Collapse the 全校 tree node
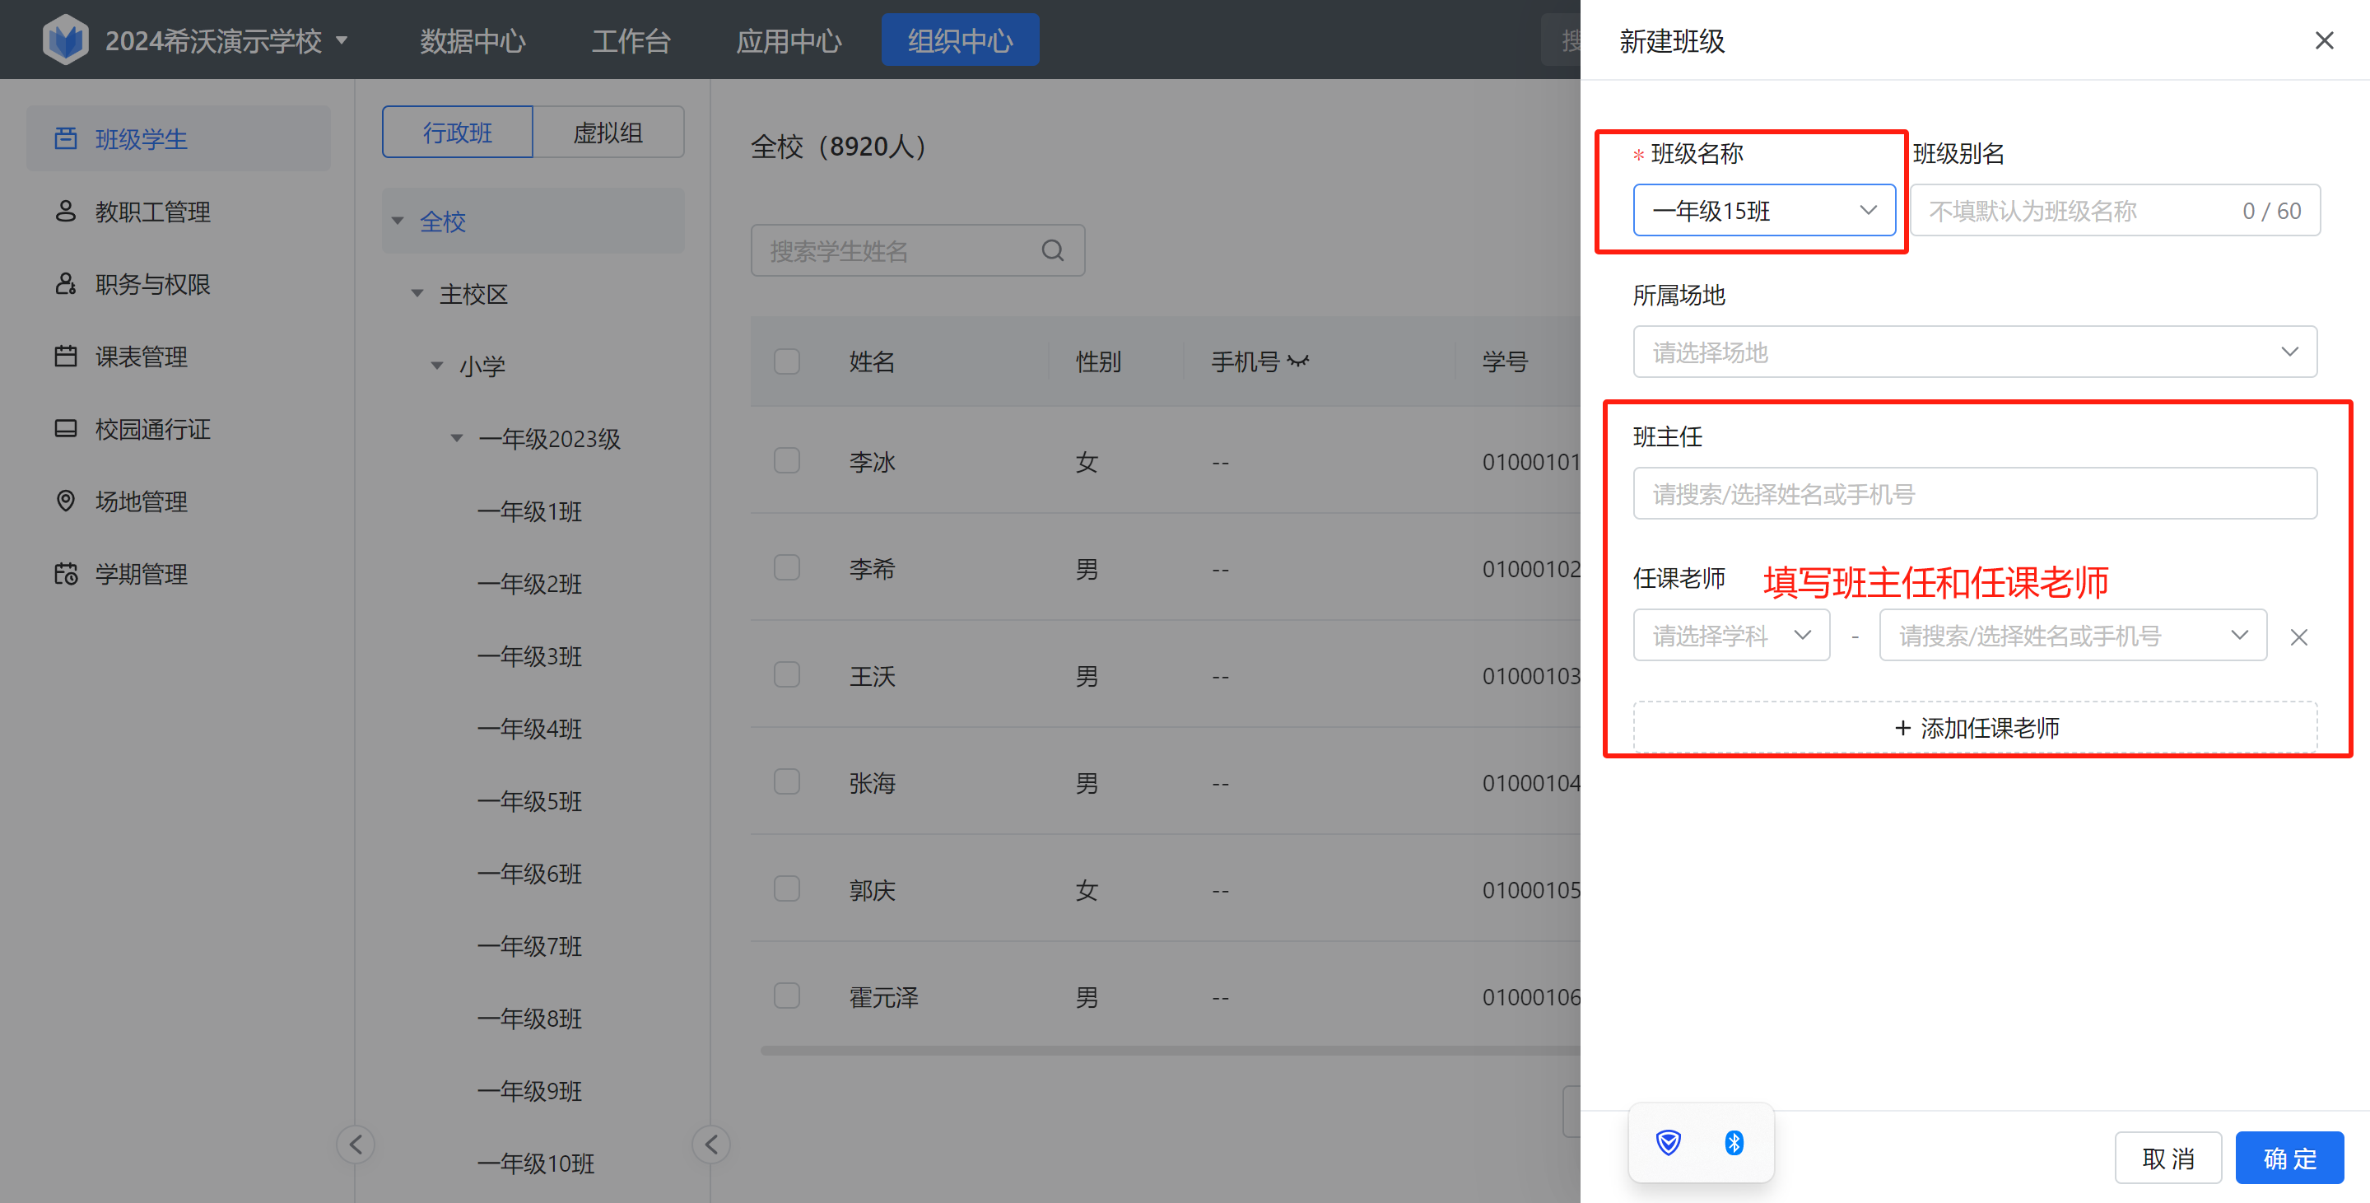2370x1203 pixels. pos(398,221)
